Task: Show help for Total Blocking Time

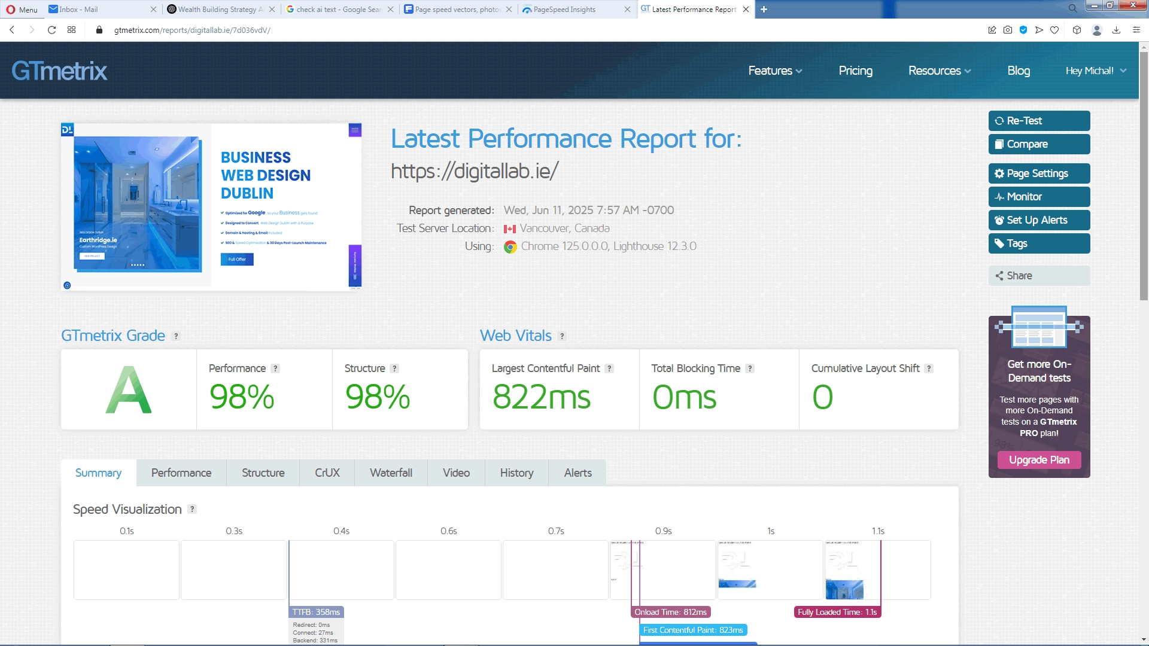Action: coord(750,368)
